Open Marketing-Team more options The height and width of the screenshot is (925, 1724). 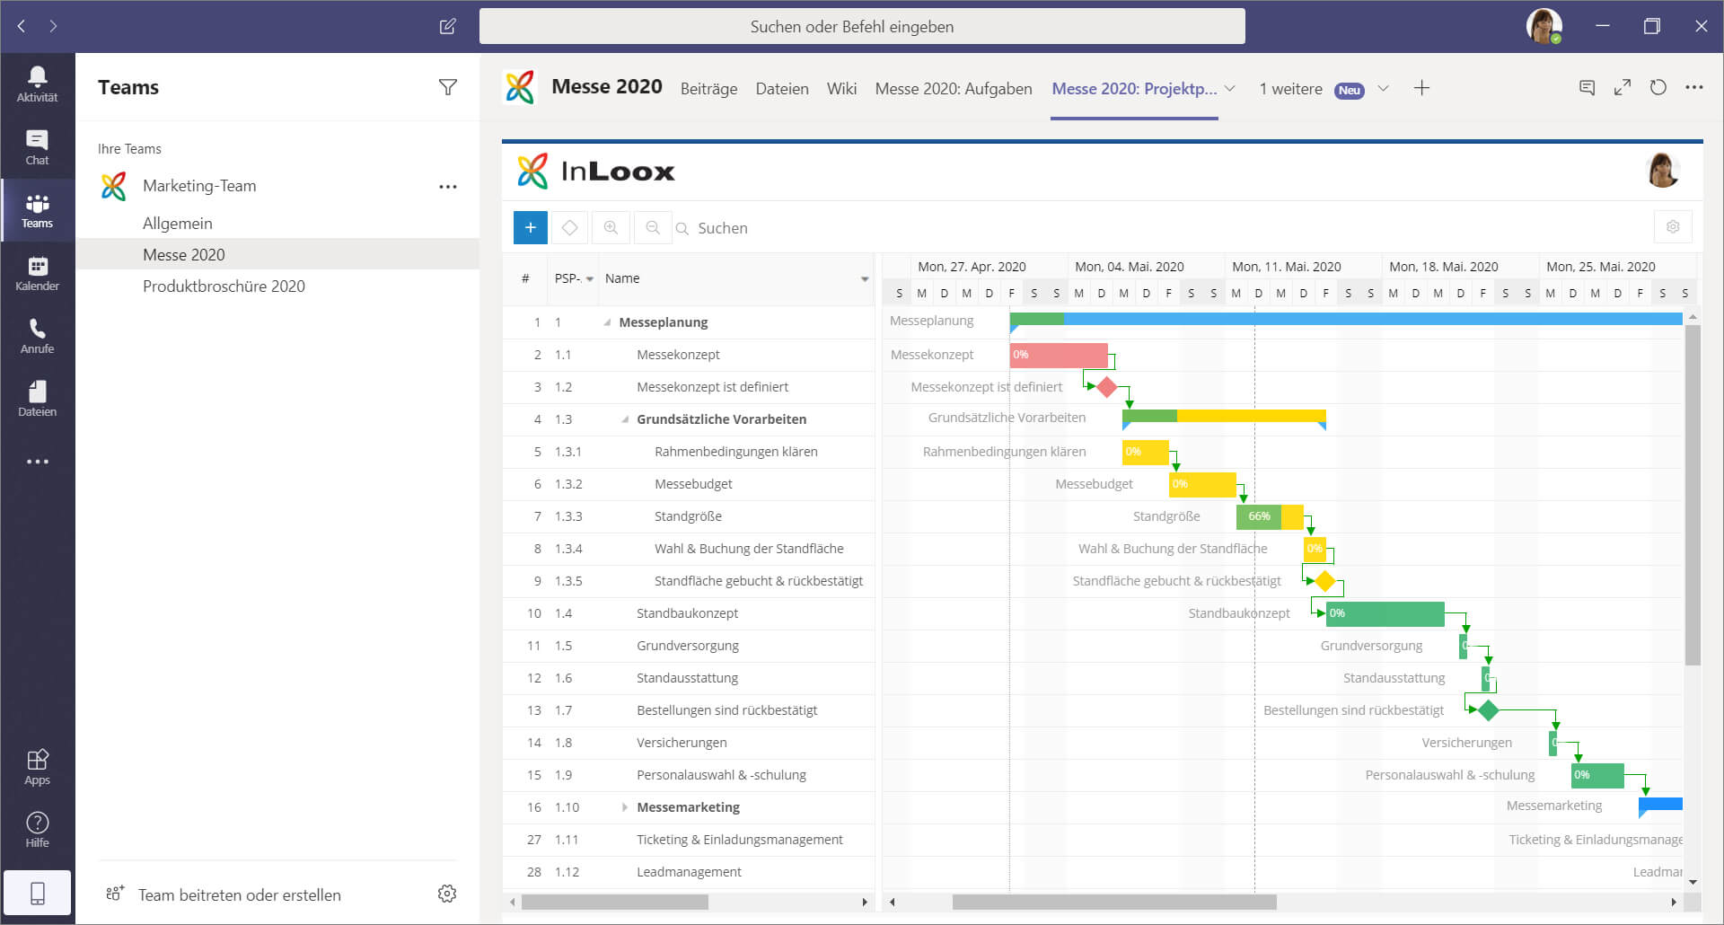coord(447,186)
